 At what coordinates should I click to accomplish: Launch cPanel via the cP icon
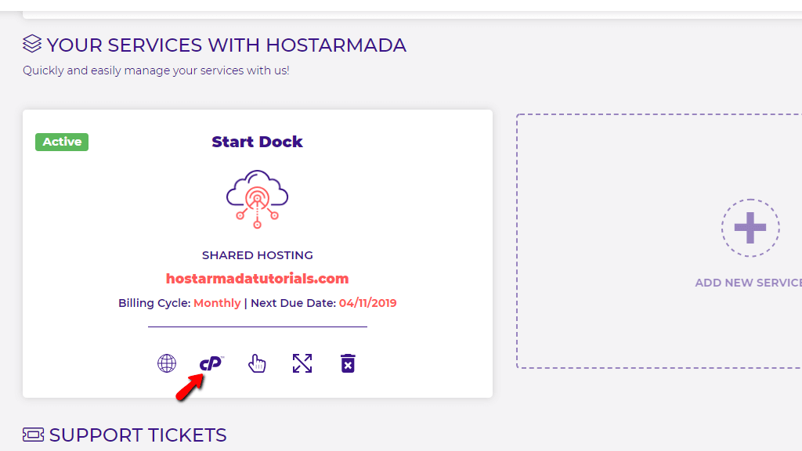211,363
